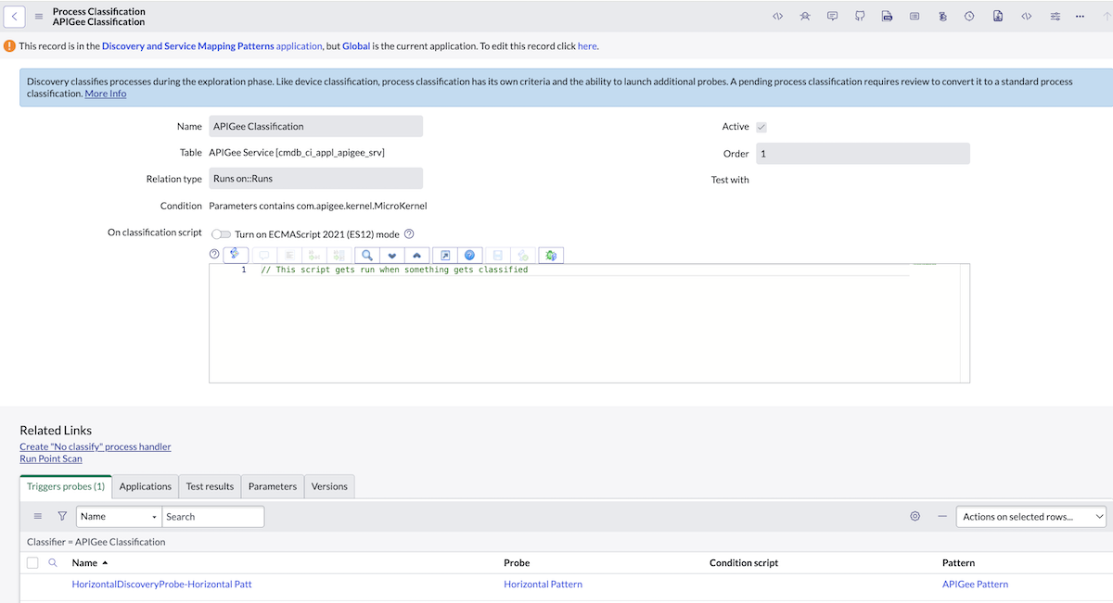Toggle the Active checkbox
The image size is (1113, 603).
761,127
